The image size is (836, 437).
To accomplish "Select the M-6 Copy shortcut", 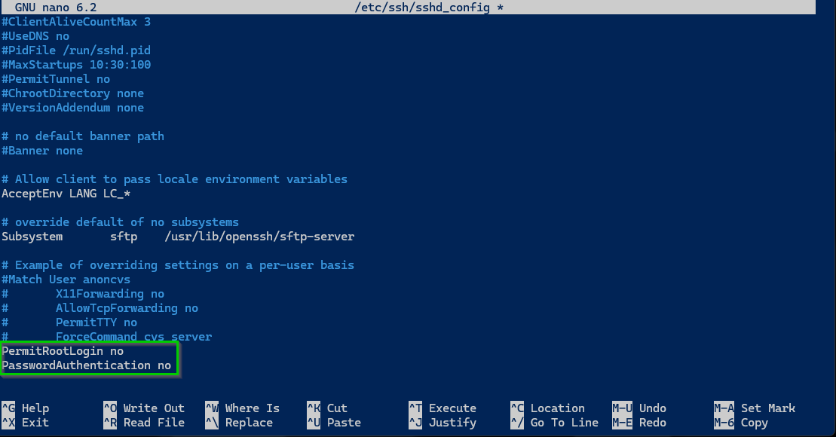I will tap(741, 423).
